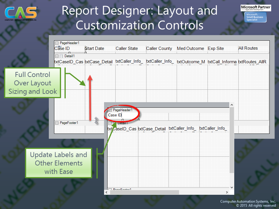Click the scroll left arrow in inset window
This screenshot has height=209, width=279.
click(106, 192)
